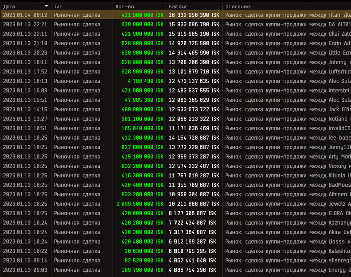Click amount 2 099 500 000 ISK
The height and width of the screenshot is (277, 351).
pyautogui.click(x=140, y=204)
